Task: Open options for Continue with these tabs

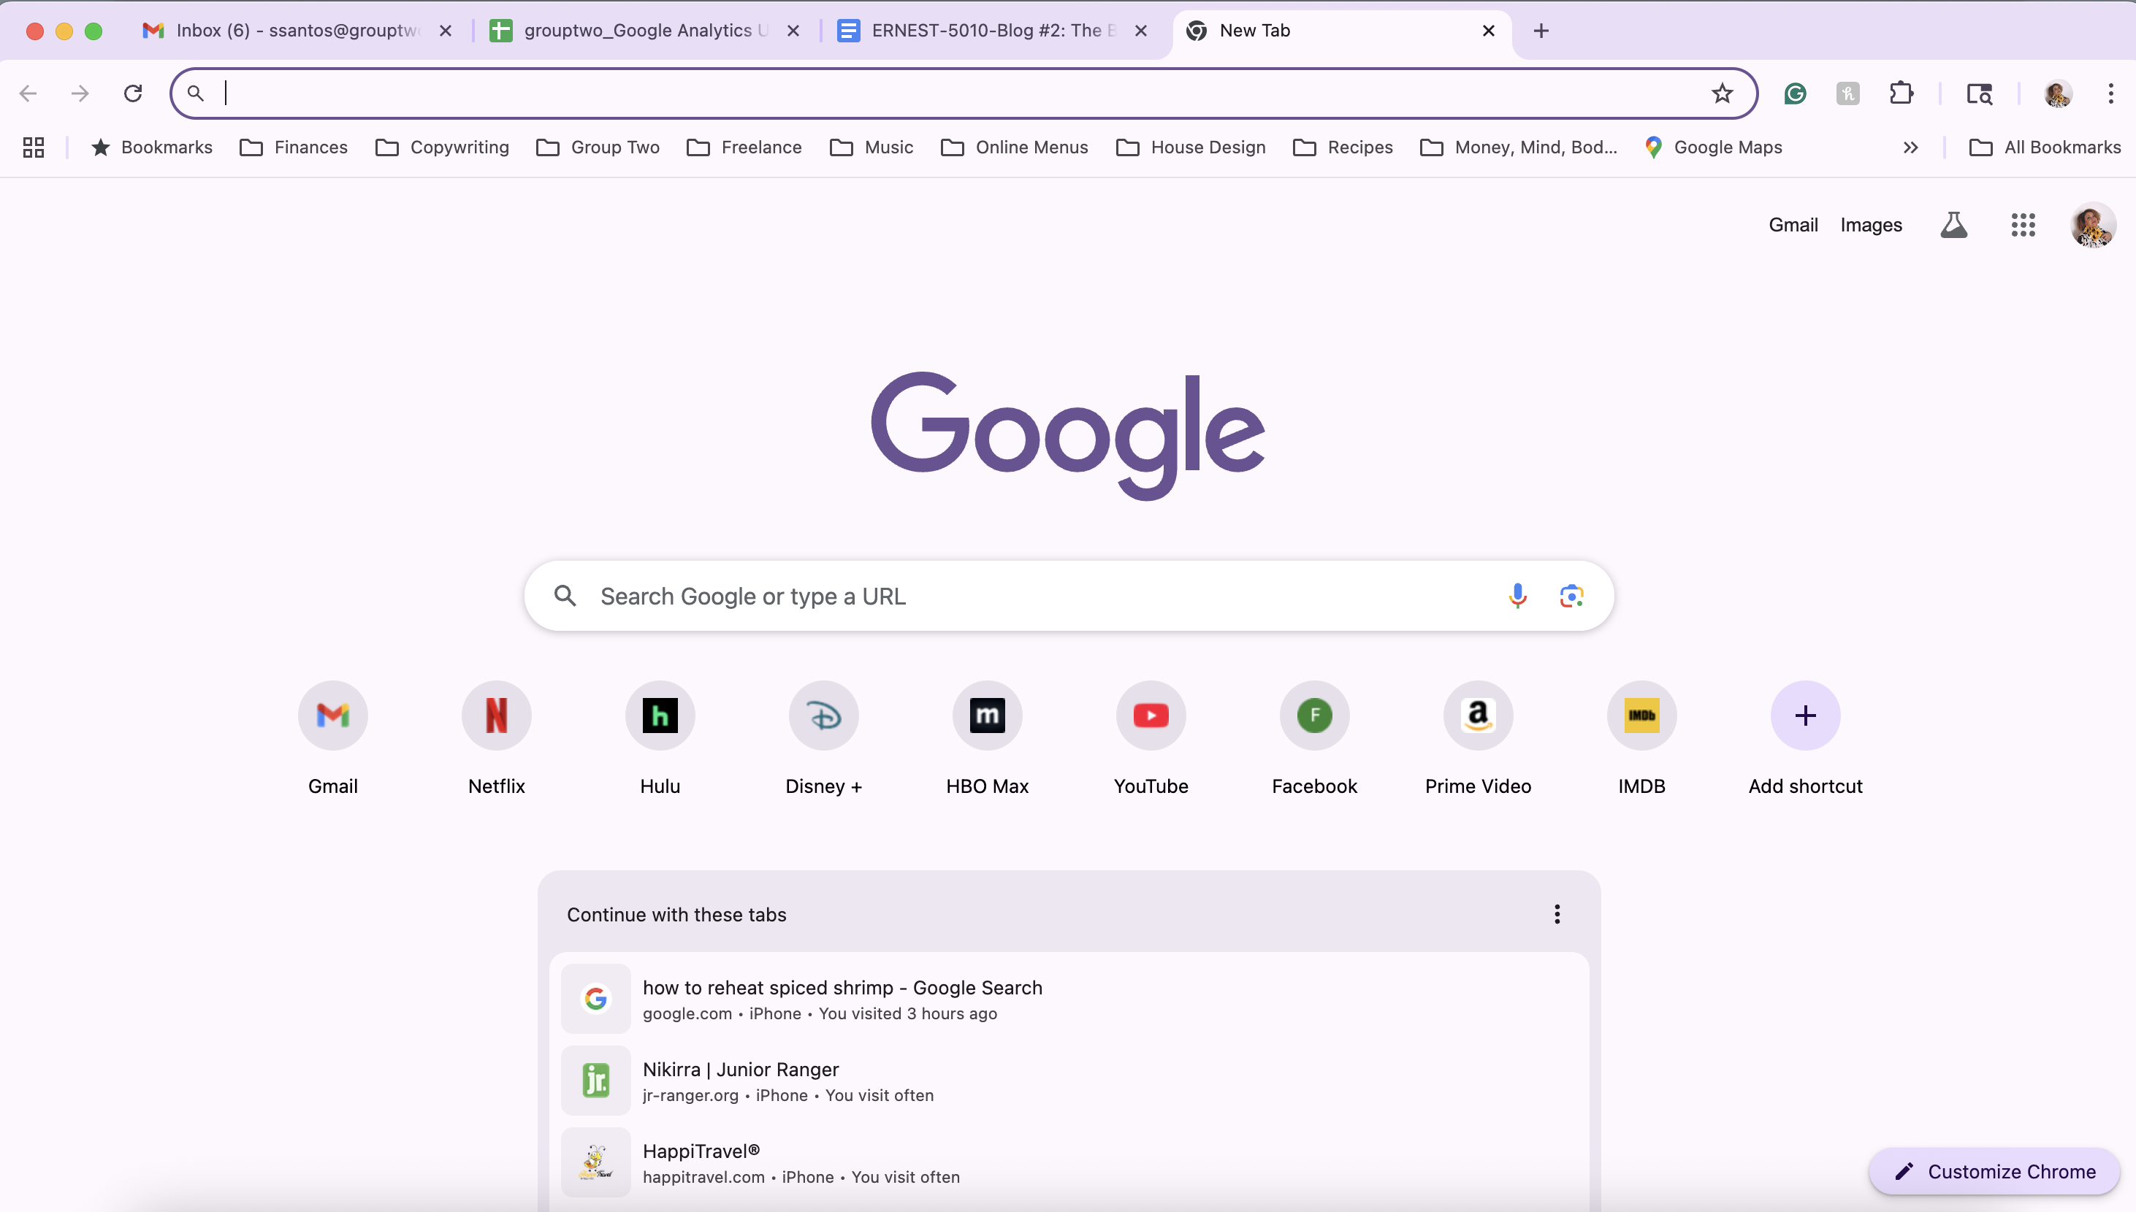Action: click(1557, 914)
